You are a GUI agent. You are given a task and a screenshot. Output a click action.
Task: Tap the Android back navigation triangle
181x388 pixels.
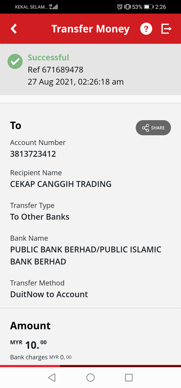click(52, 377)
